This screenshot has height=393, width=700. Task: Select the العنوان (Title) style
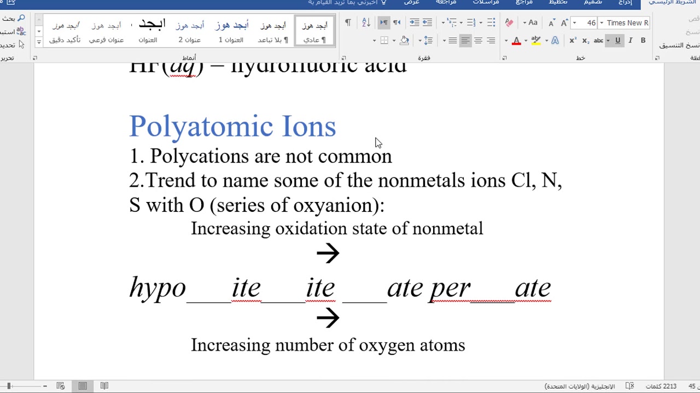point(148,32)
